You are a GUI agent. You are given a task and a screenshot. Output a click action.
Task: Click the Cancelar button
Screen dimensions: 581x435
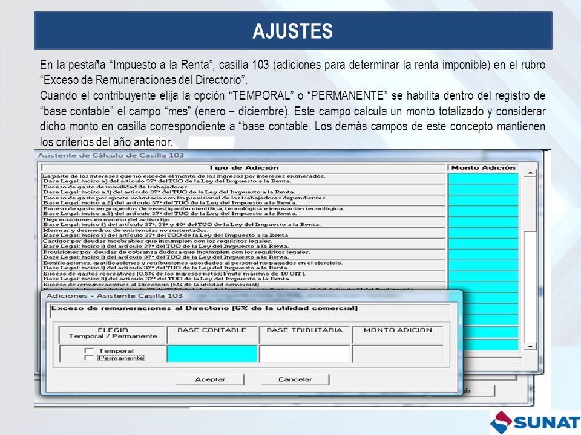[295, 379]
